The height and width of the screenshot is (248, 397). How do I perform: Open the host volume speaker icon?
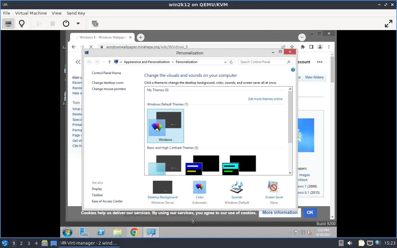coord(350,243)
